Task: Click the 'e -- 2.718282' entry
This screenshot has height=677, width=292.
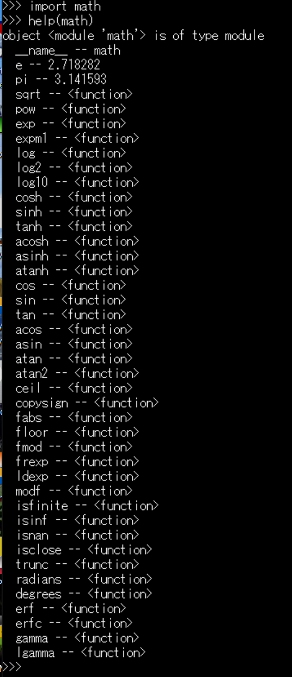Action: [58, 65]
